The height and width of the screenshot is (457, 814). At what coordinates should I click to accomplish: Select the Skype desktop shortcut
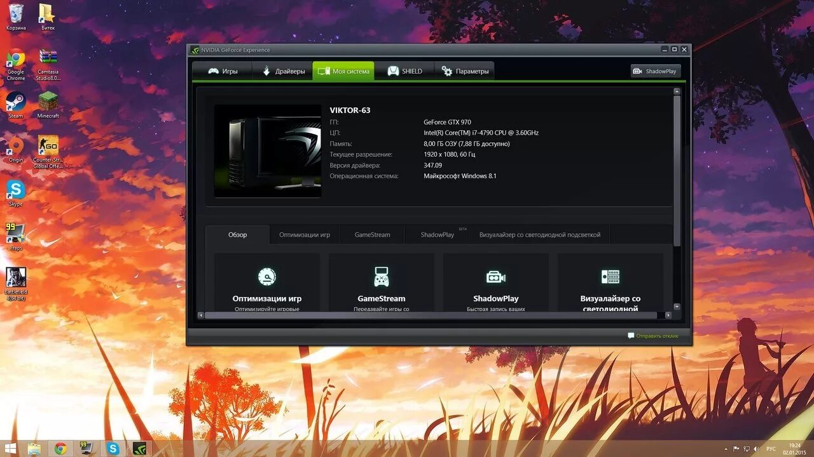tap(16, 194)
